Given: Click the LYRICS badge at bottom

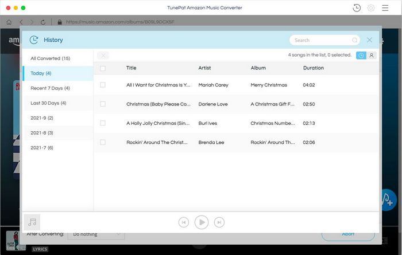Looking at the screenshot, I should pyautogui.click(x=40, y=249).
